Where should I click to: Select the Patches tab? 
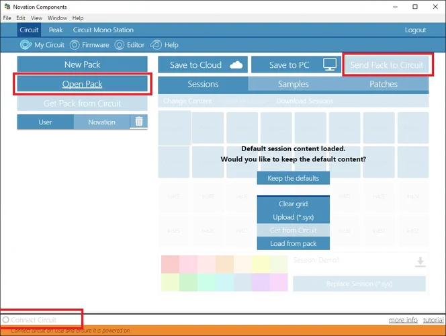[x=384, y=84]
